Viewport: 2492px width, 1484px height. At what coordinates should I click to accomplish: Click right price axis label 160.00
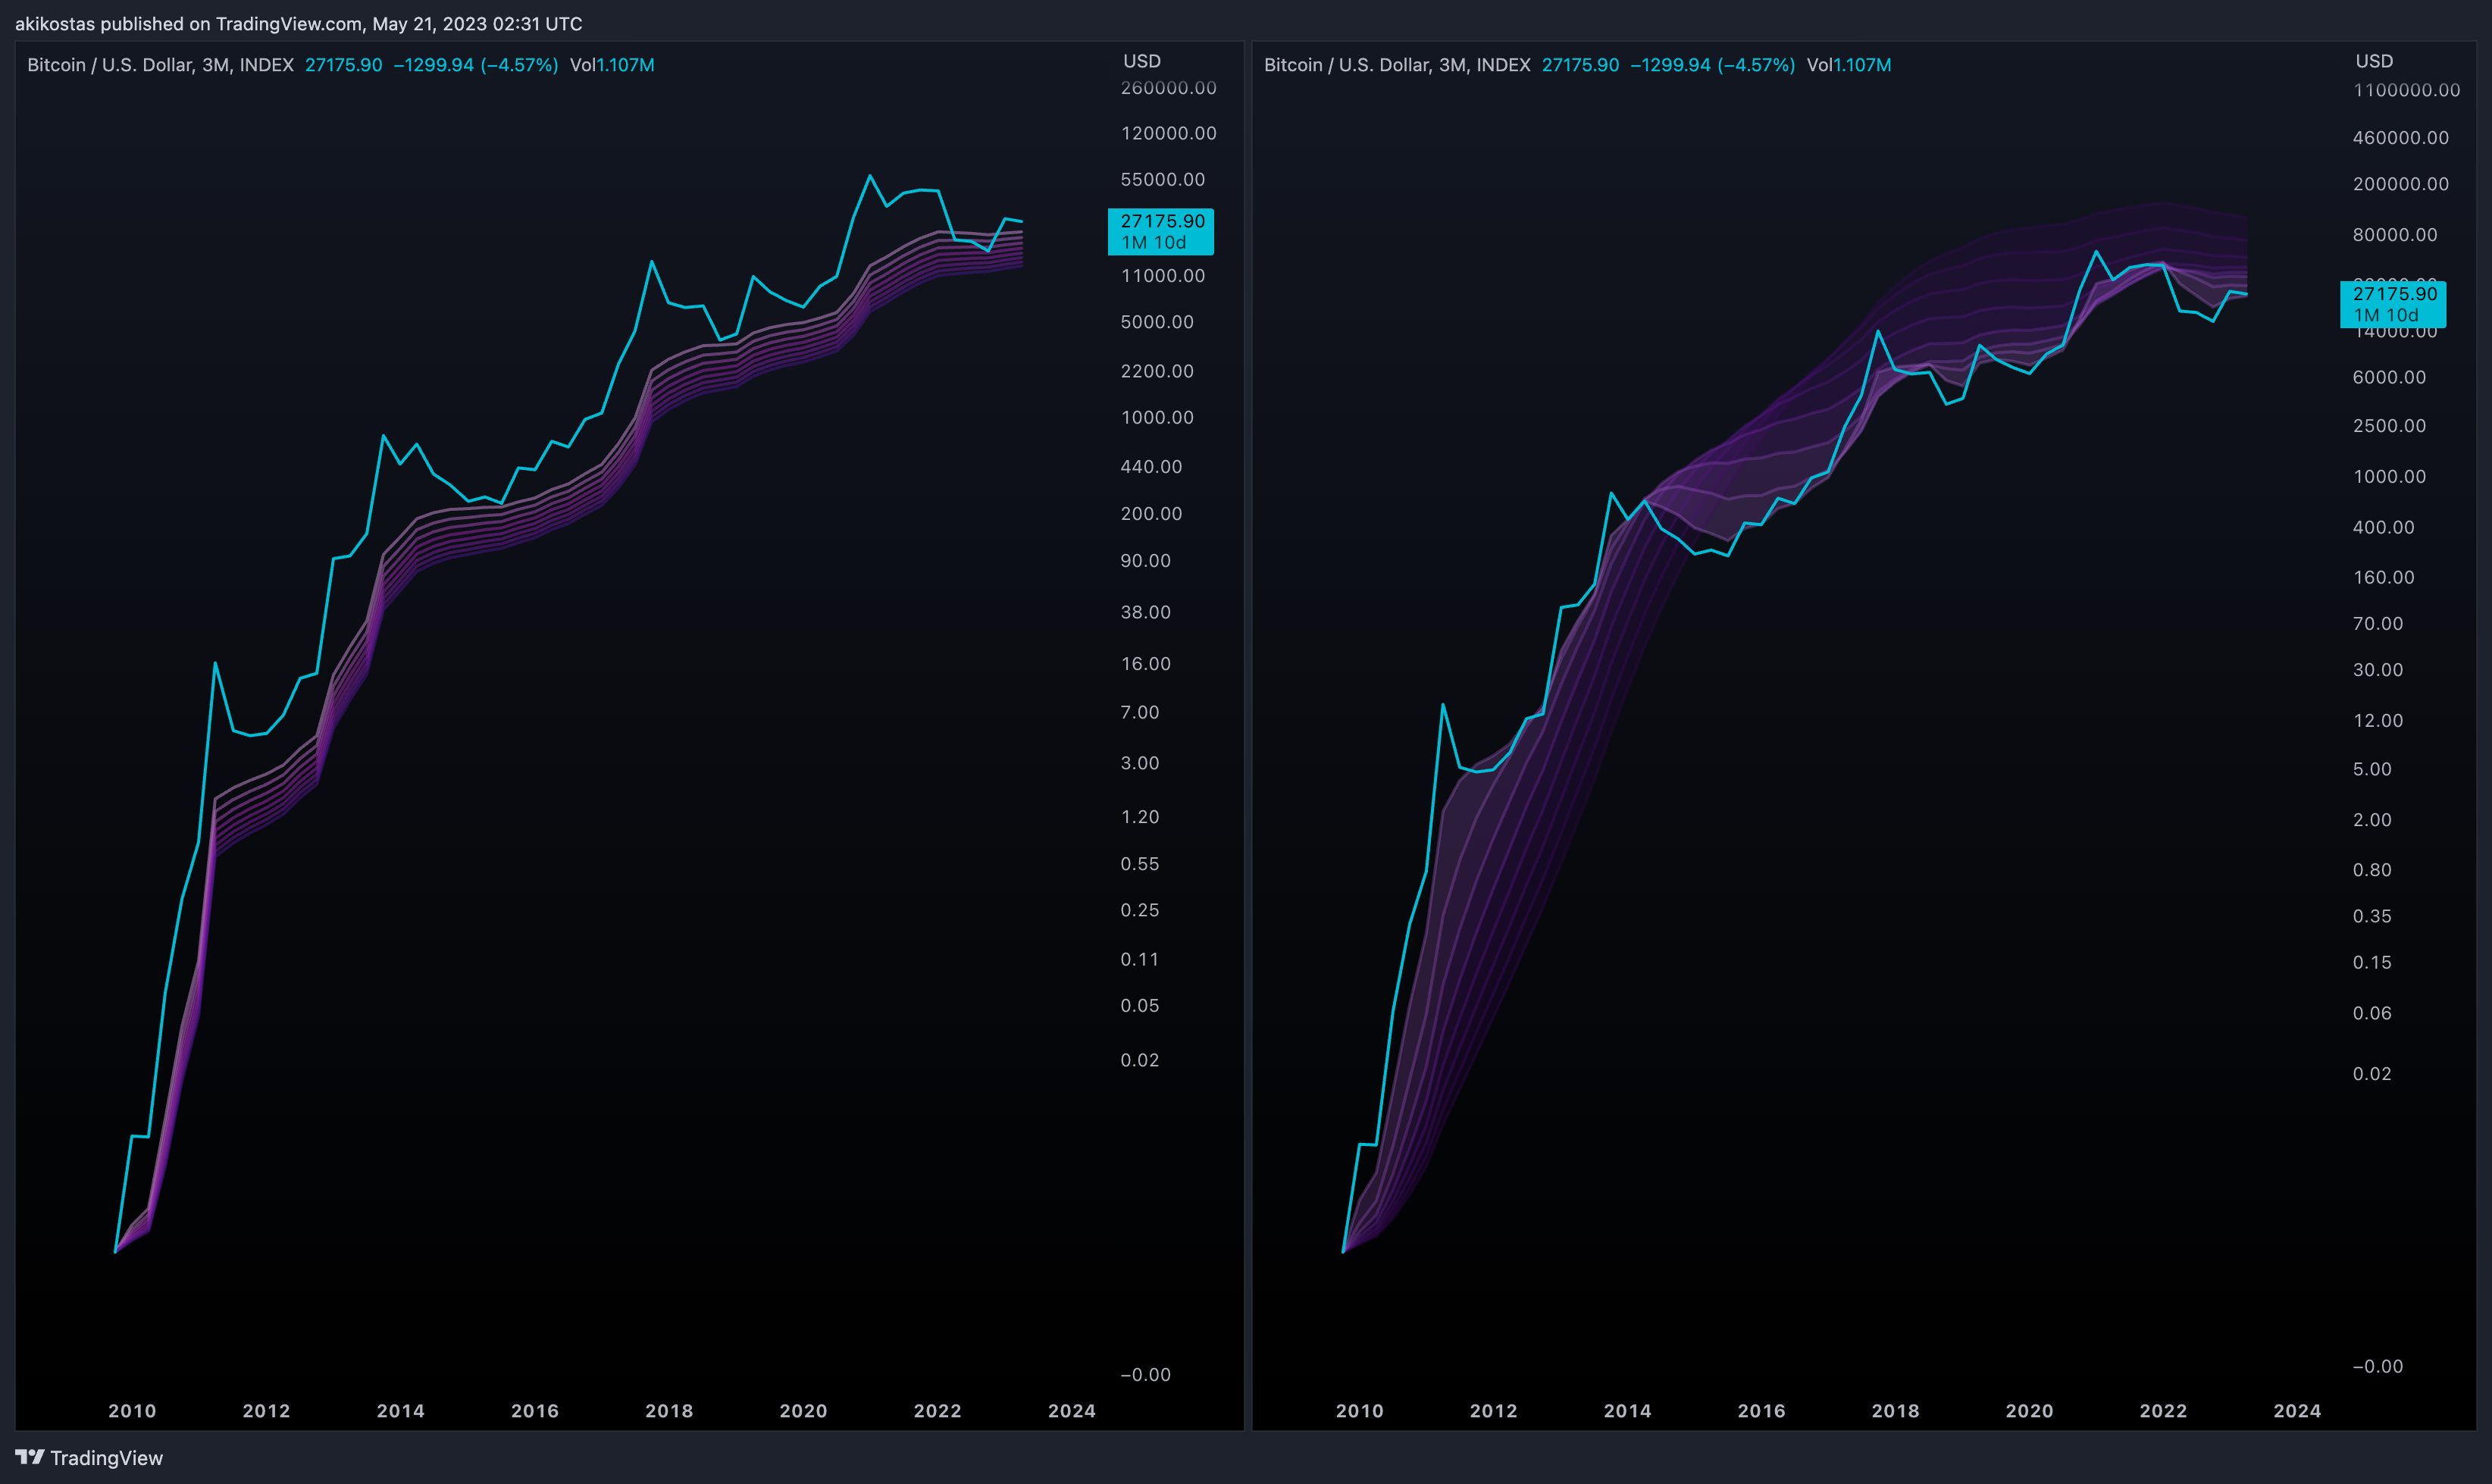tap(2383, 577)
